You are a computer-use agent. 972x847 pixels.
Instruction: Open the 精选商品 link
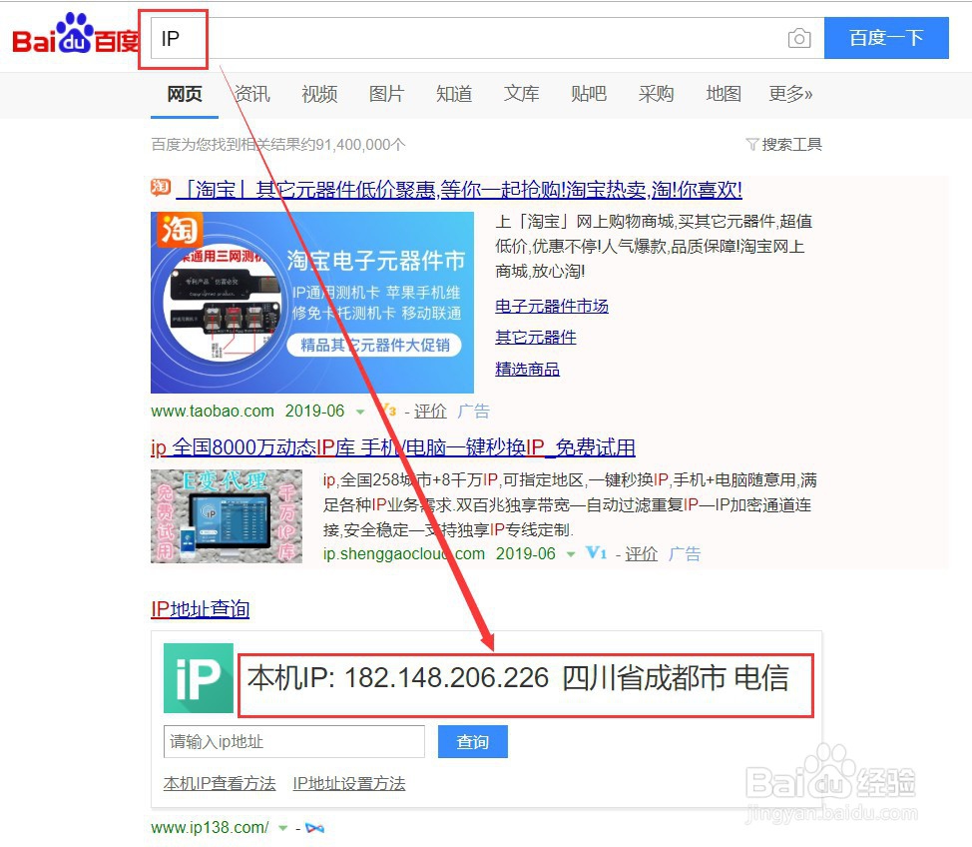coord(528,369)
